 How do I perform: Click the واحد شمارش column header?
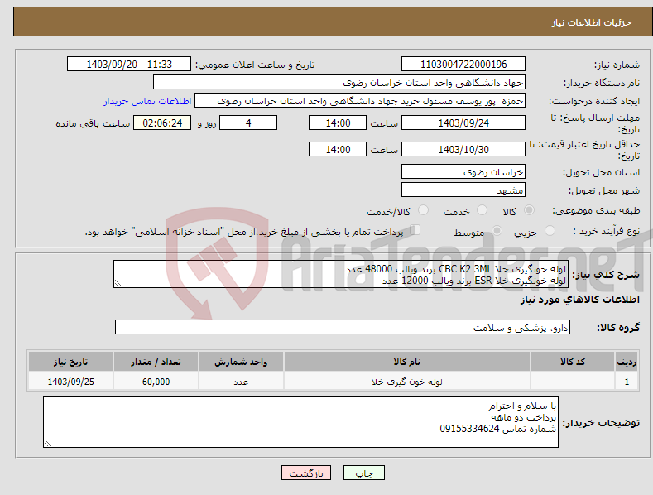pos(241,362)
